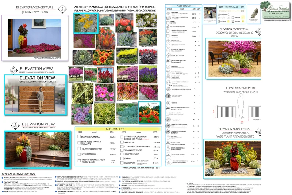Open the Coral Aloe "Strata" plant photo
Image resolution: width=292 pixels, height=195 pixels.
[148, 37]
